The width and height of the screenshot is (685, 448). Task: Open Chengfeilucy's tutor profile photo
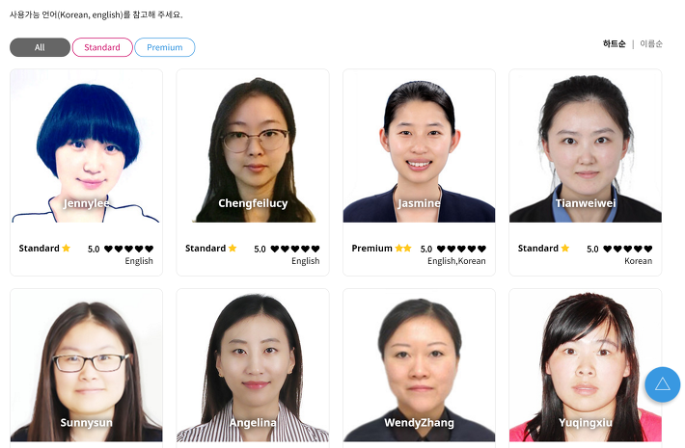click(253, 145)
